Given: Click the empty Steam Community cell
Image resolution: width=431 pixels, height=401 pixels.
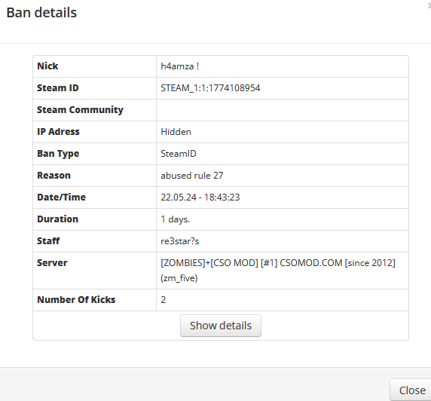Looking at the screenshot, I should [283, 110].
